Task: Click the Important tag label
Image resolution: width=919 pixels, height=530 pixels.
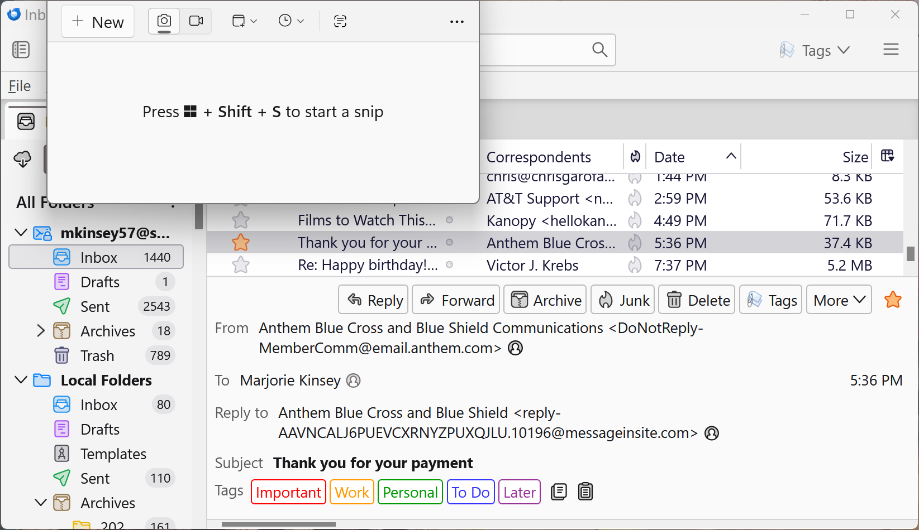Action: tap(288, 492)
